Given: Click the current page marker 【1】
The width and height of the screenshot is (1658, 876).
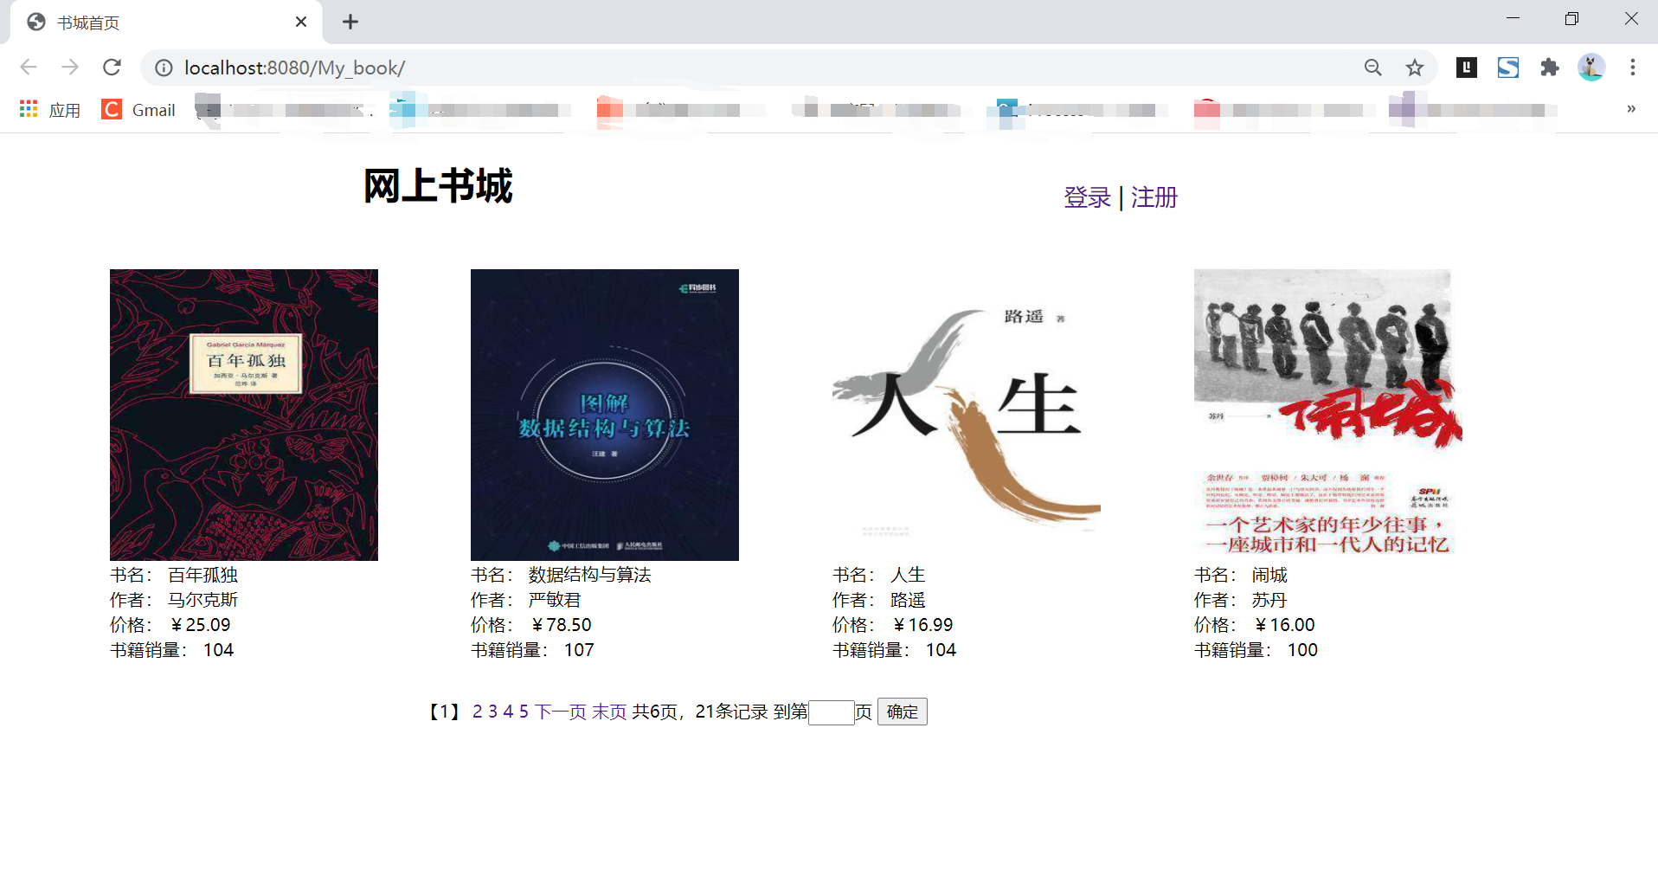Looking at the screenshot, I should (x=445, y=712).
